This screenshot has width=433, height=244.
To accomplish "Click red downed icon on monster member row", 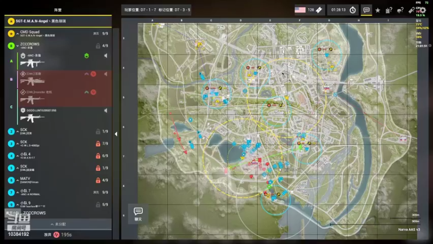I will coord(93,92).
